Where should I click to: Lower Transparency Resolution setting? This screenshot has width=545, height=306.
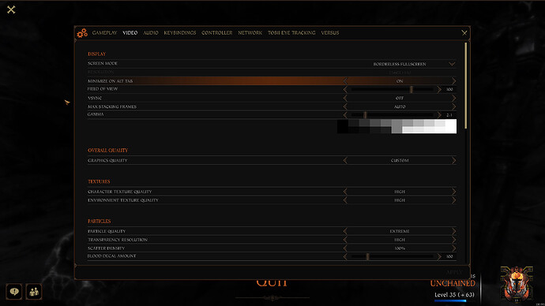pyautogui.click(x=345, y=240)
